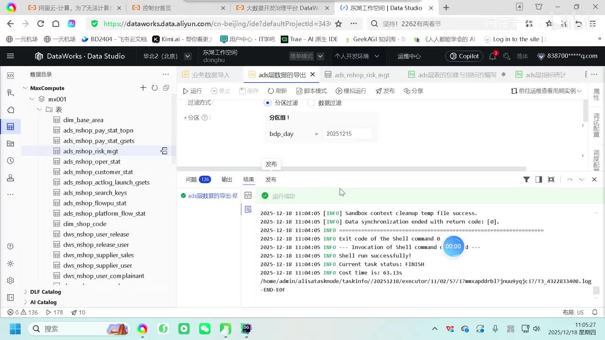Refresh the MaxCompute catalog tree
The width and height of the screenshot is (605, 340).
(x=155, y=88)
